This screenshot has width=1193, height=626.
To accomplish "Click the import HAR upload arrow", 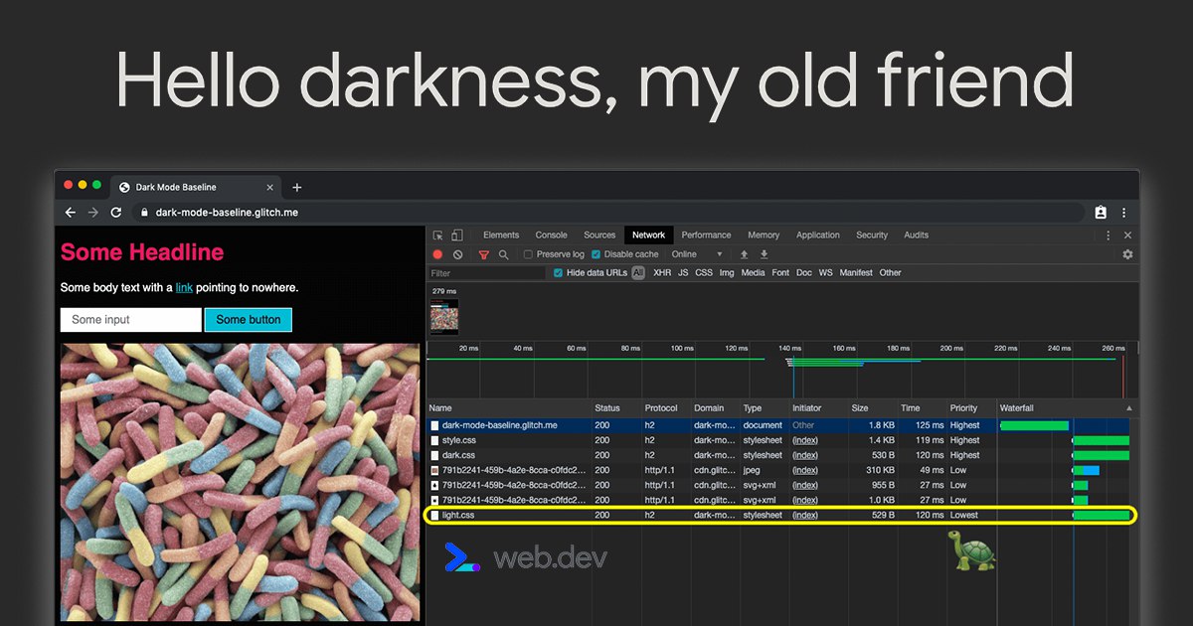I will coord(744,254).
